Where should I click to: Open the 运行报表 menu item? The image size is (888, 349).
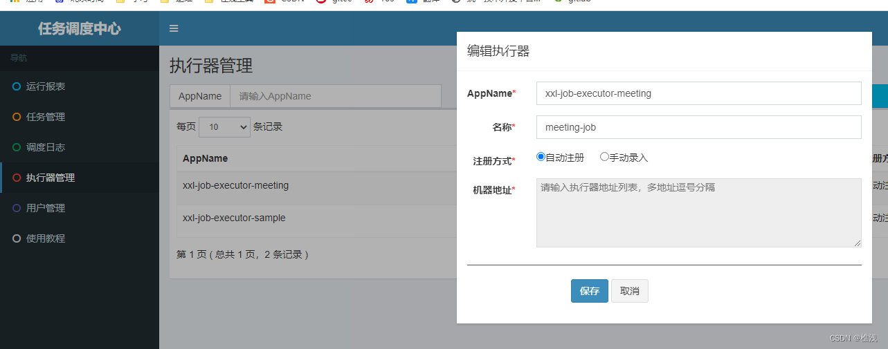pos(46,86)
